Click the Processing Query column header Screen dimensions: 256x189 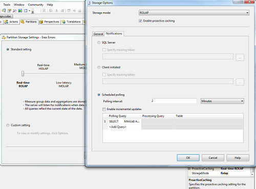(158, 116)
